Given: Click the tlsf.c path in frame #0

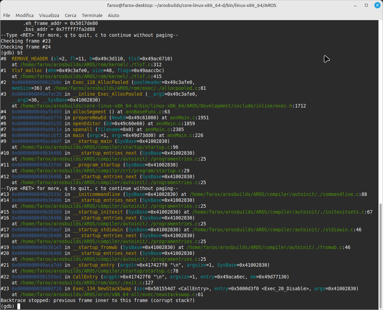Looking at the screenshot, I should [87, 64].
